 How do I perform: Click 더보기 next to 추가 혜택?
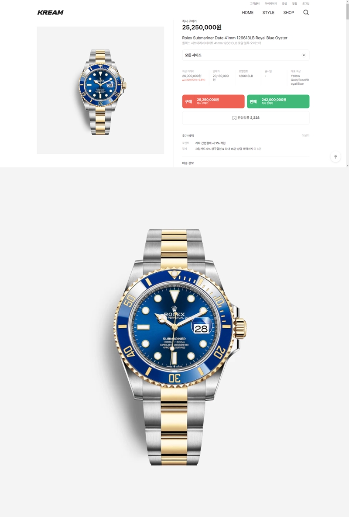305,135
